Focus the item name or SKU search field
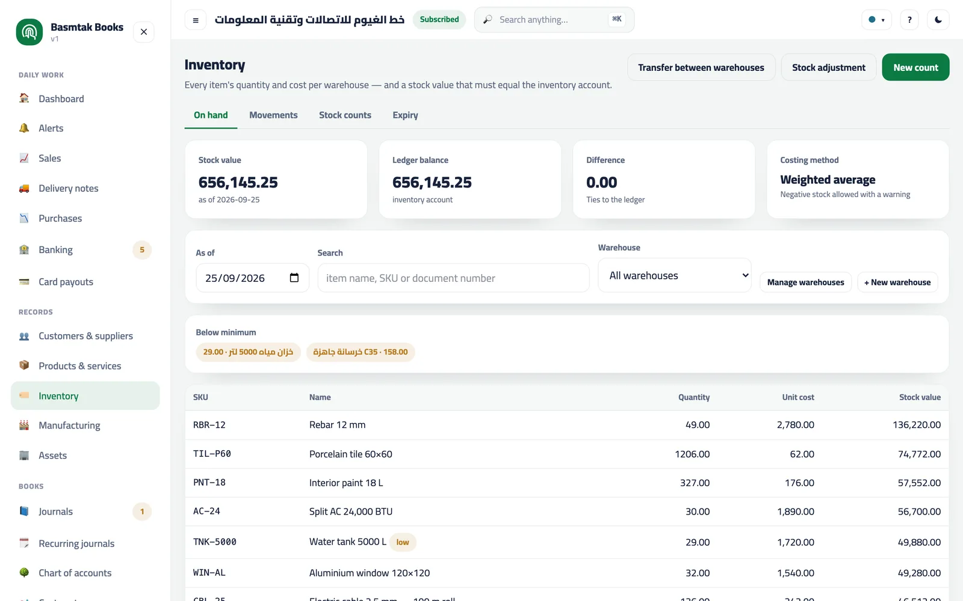963x601 pixels. 453,278
